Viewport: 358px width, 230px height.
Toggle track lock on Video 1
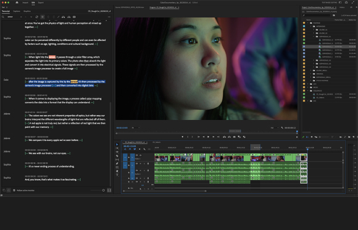tap(129, 157)
